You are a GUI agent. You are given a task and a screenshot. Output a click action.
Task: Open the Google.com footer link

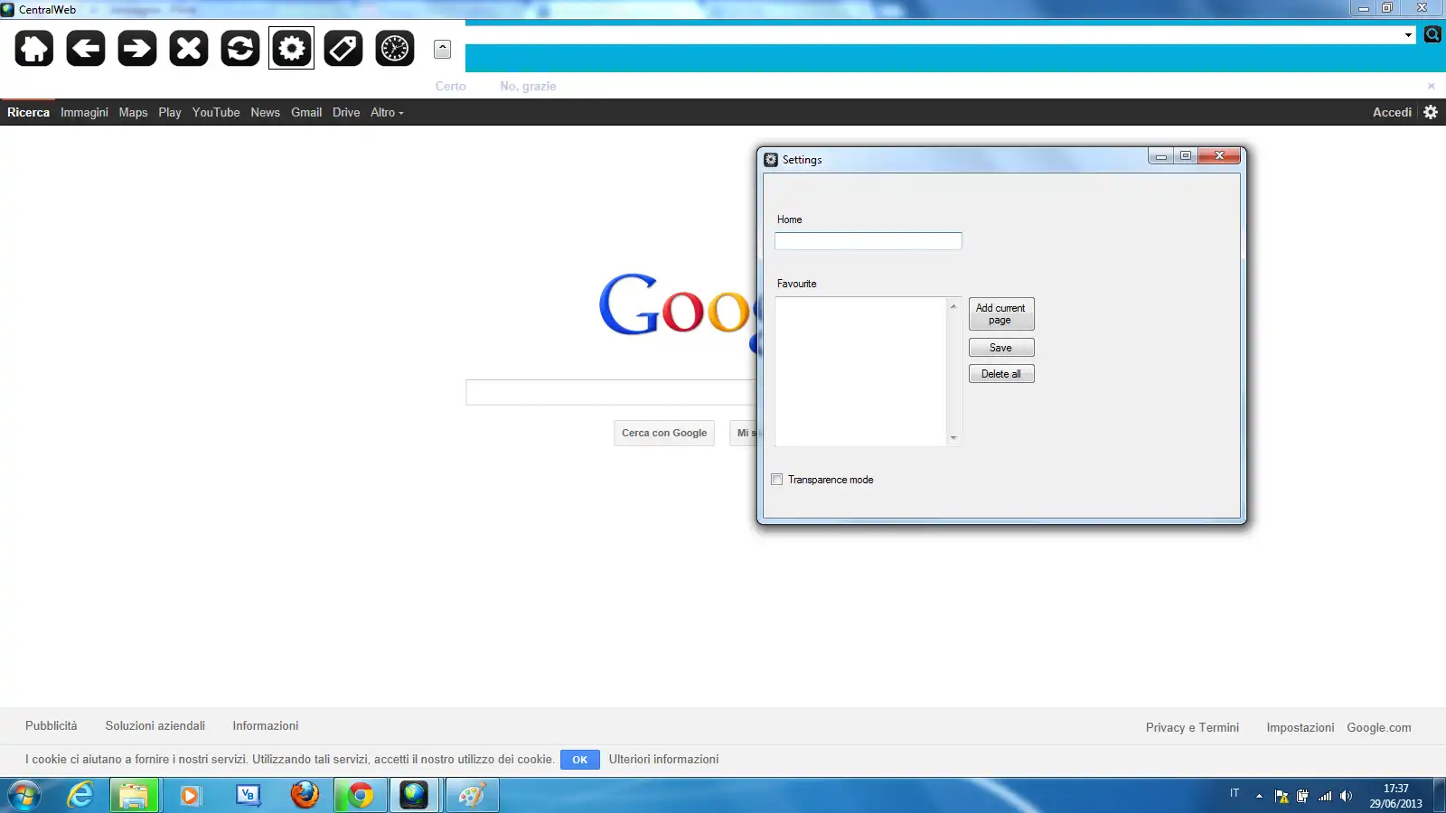(x=1379, y=727)
